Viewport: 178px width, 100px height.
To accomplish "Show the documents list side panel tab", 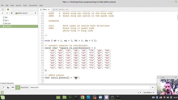I will (x=3, y=9).
